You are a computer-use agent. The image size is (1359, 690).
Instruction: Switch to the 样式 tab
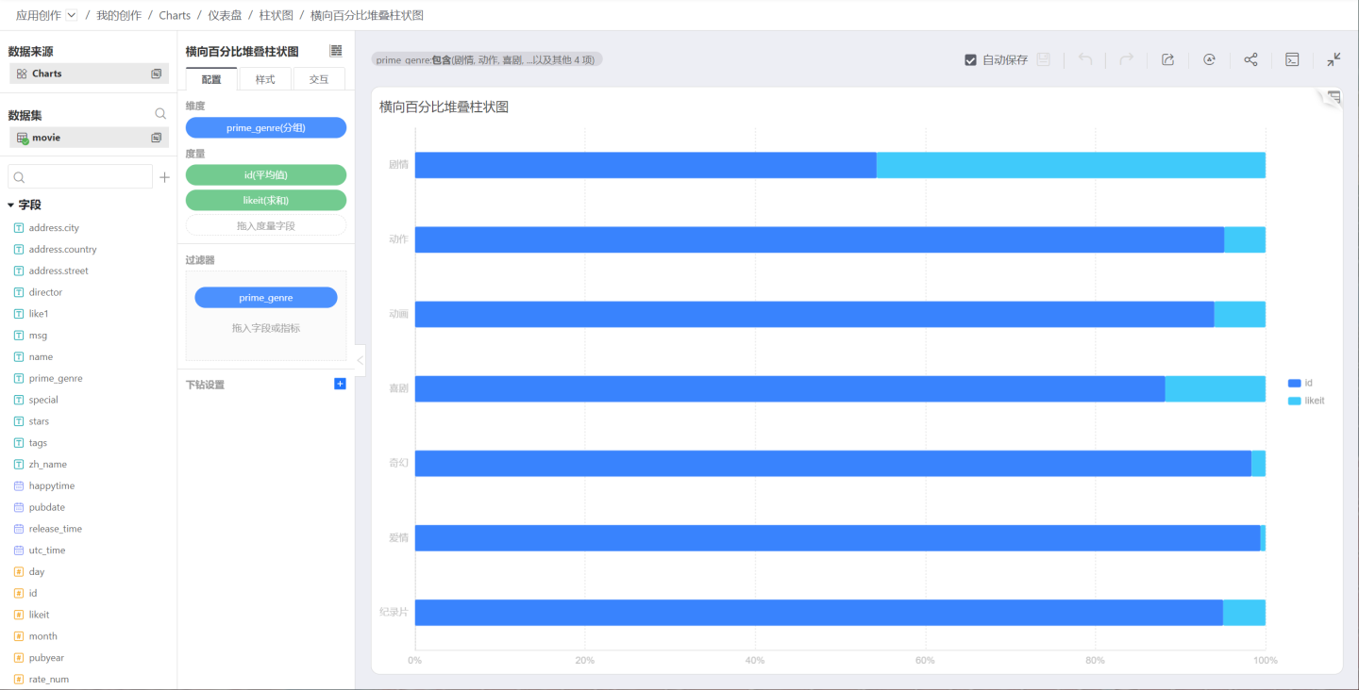[x=265, y=79]
